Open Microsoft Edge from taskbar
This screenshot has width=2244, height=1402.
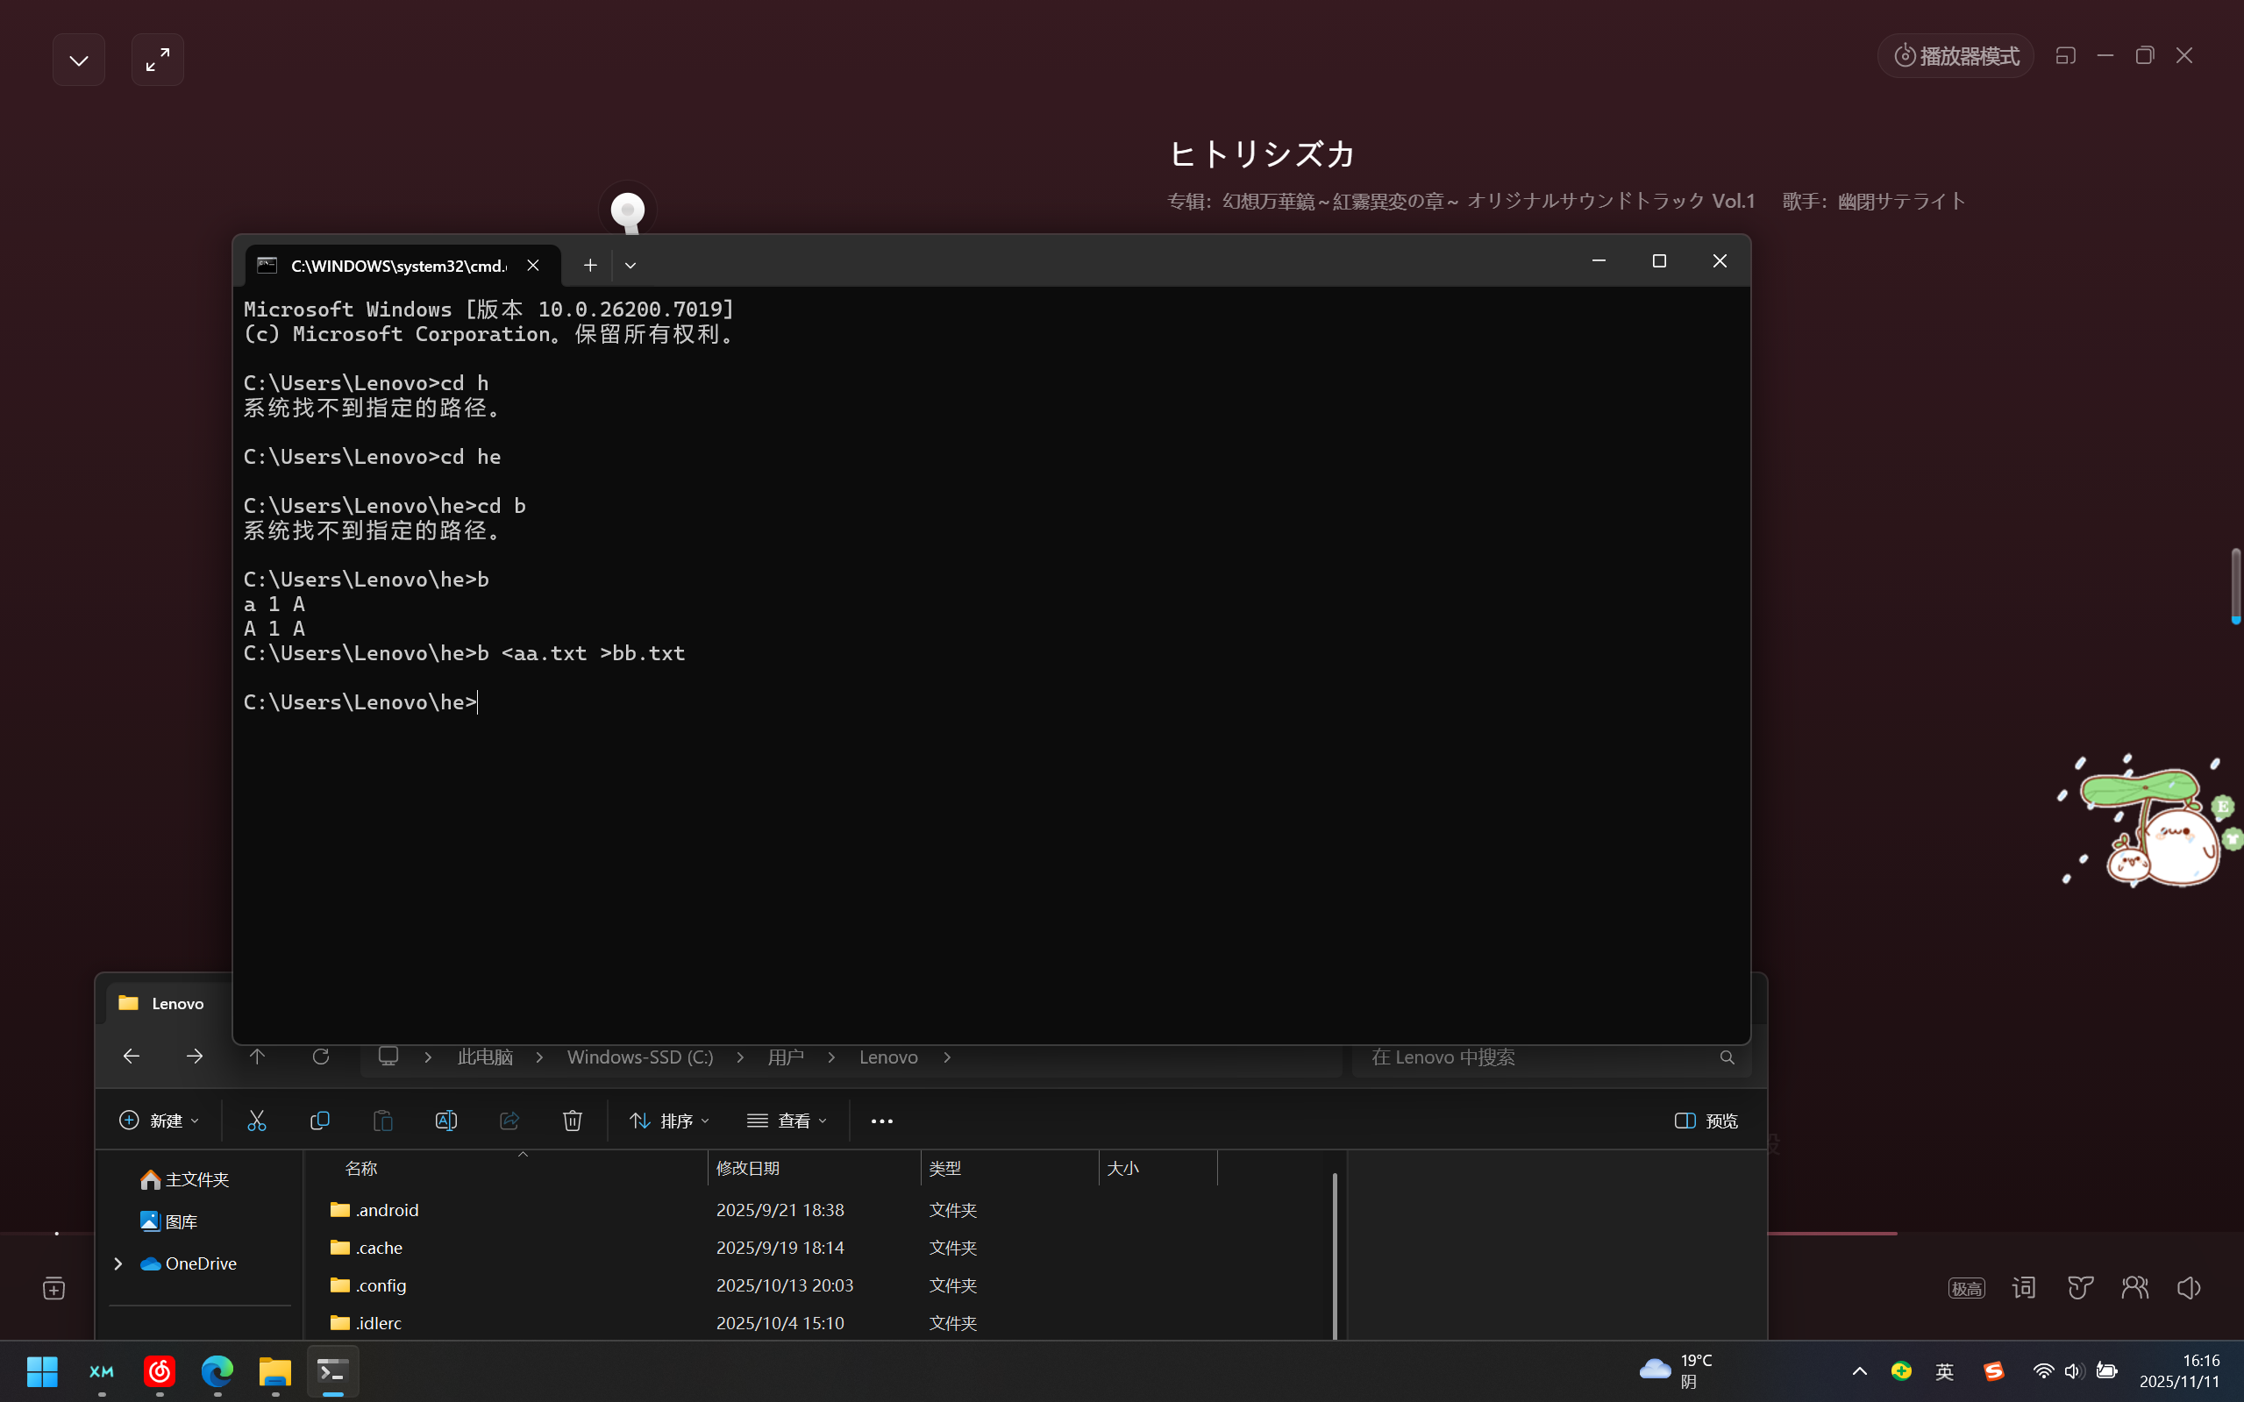point(217,1370)
